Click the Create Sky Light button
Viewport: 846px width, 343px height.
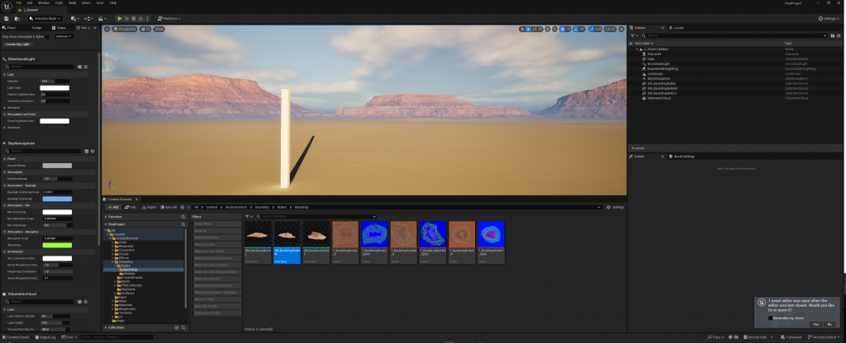click(18, 45)
